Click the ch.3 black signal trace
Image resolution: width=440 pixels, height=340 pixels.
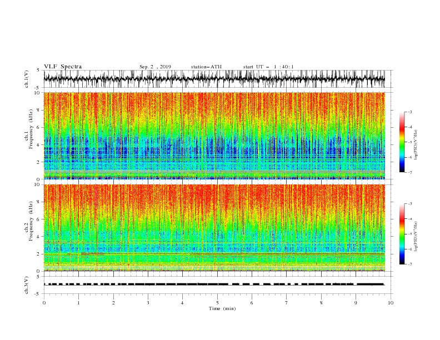click(x=214, y=284)
